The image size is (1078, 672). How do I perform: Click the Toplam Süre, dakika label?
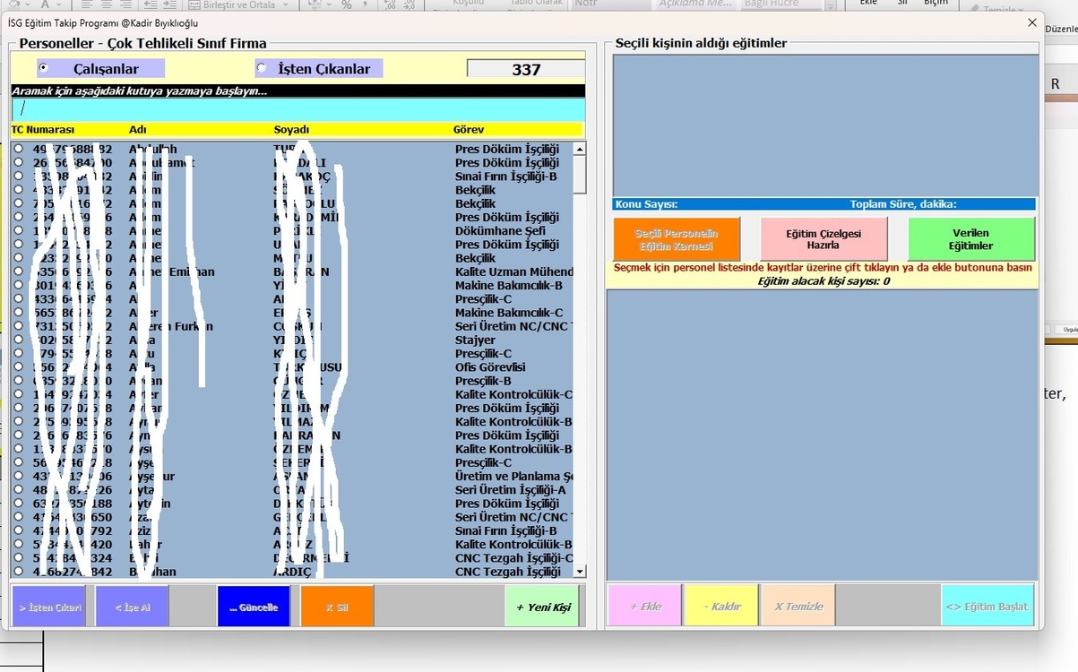coord(903,204)
